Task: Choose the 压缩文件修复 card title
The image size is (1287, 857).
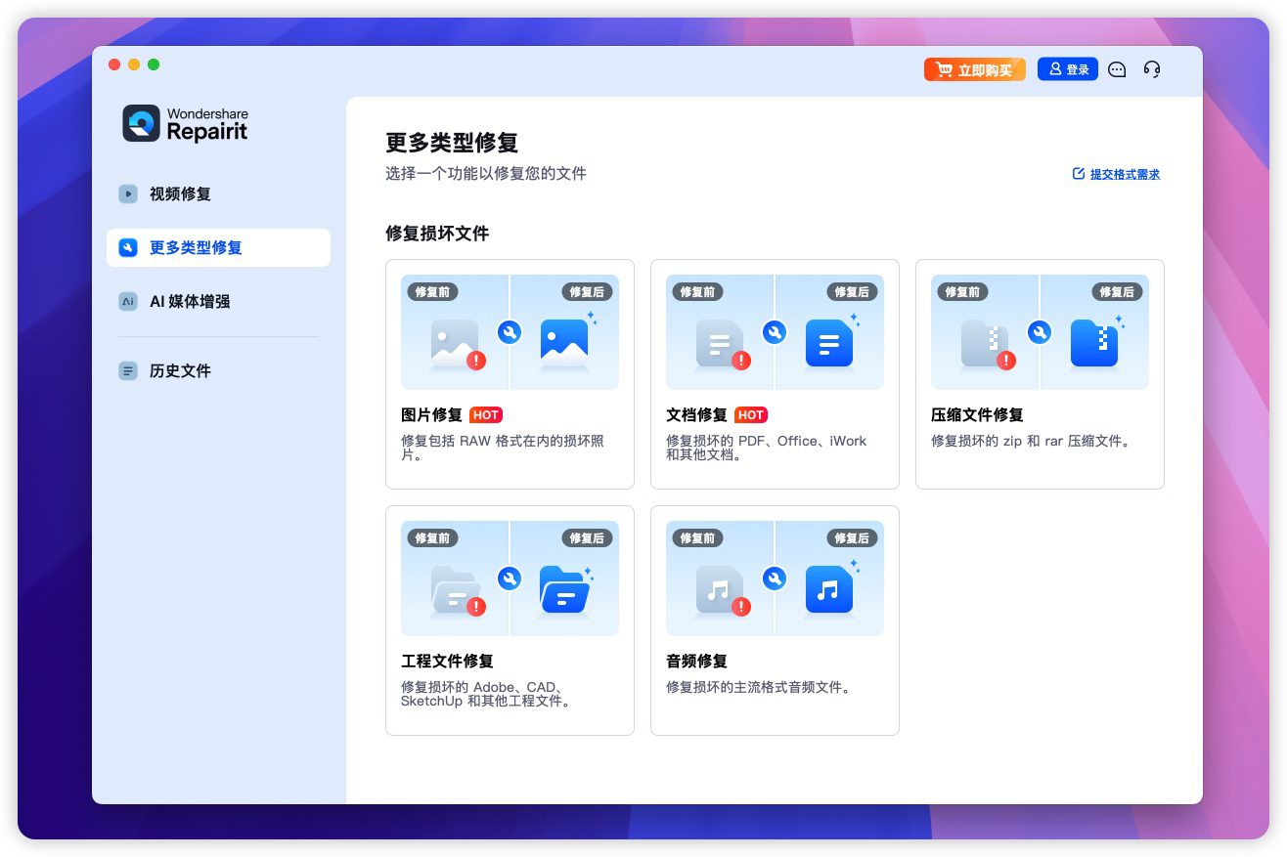Action: tap(977, 414)
